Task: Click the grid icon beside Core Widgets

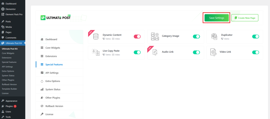Action: [x=42, y=48]
